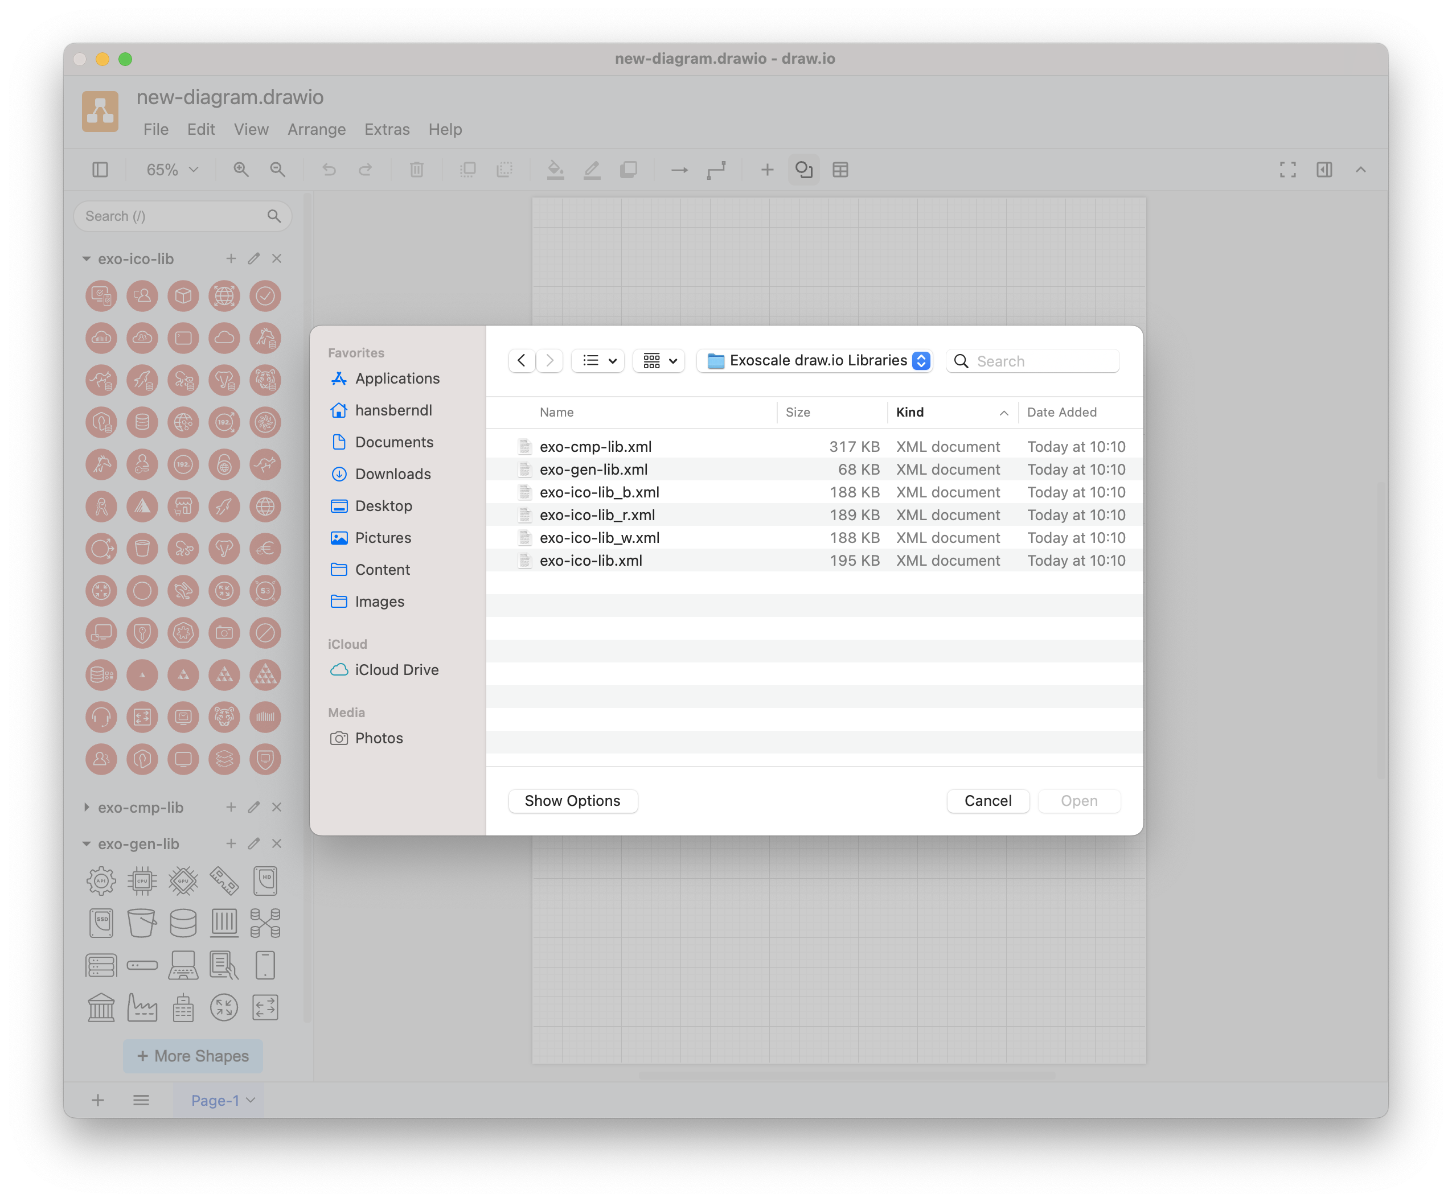Open the list view style dropdown
Screen dimensions: 1452x1202
(x=598, y=360)
